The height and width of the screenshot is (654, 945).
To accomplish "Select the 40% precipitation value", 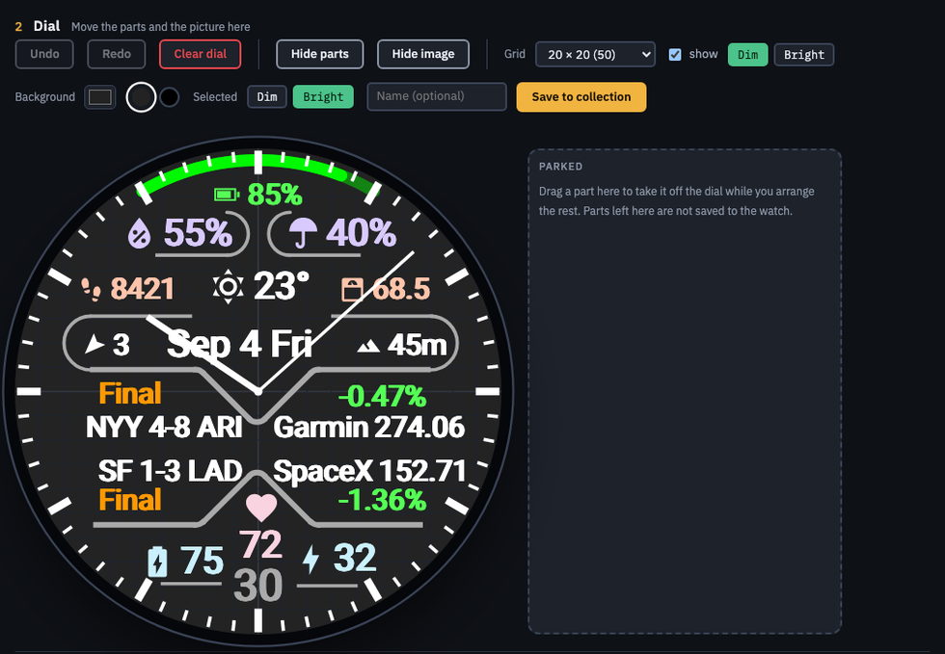I will click(x=362, y=232).
